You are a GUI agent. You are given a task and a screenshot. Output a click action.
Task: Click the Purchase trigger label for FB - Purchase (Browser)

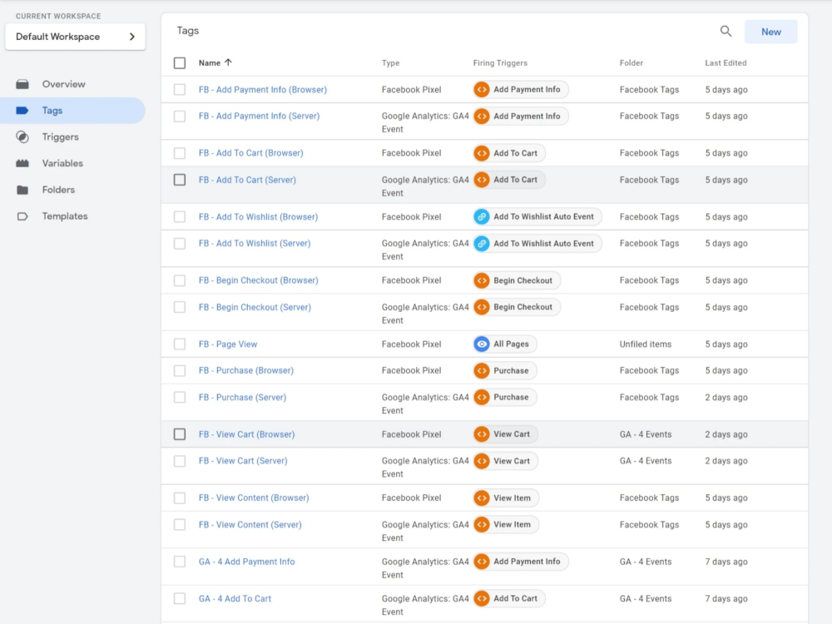tap(511, 371)
